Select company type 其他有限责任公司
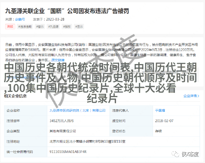The width and height of the screenshot is (205, 163). point(63,131)
